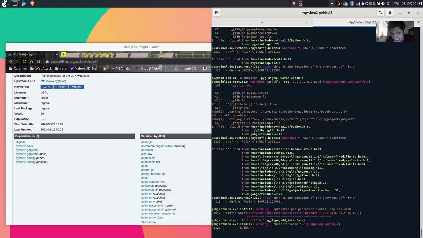
Task: Open the WebAttack bookmarks folder
Action: [41, 68]
